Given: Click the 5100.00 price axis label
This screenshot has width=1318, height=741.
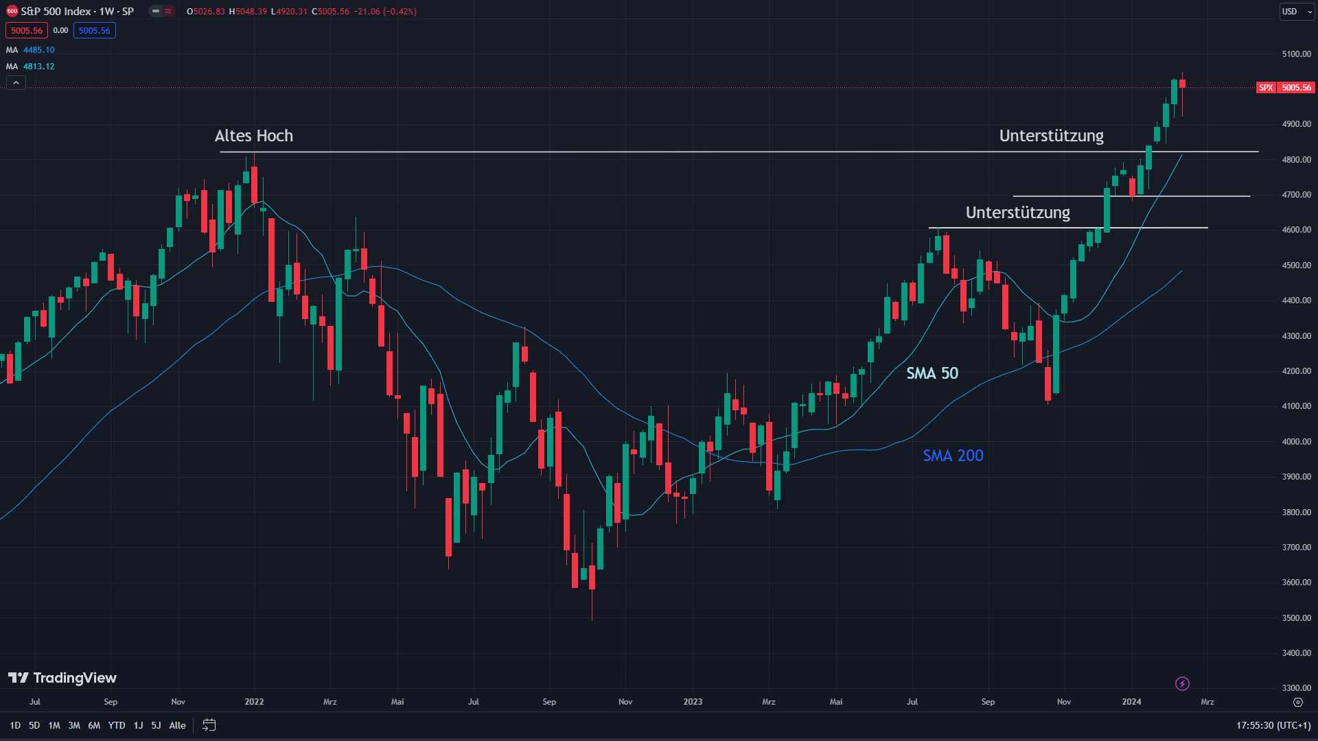Looking at the screenshot, I should [x=1297, y=54].
